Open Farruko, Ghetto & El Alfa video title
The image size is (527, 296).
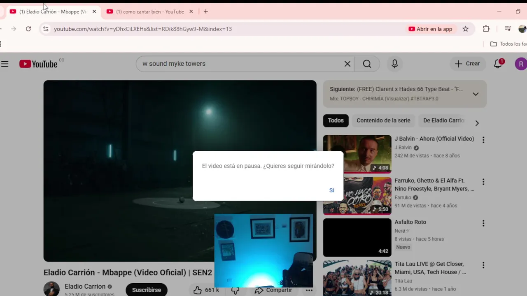[x=434, y=185]
